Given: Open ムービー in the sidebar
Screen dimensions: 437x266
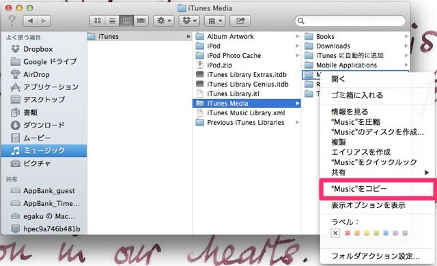Looking at the screenshot, I should [44, 138].
